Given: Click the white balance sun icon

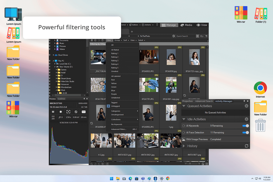Looking at the screenshot, I should (61, 112).
